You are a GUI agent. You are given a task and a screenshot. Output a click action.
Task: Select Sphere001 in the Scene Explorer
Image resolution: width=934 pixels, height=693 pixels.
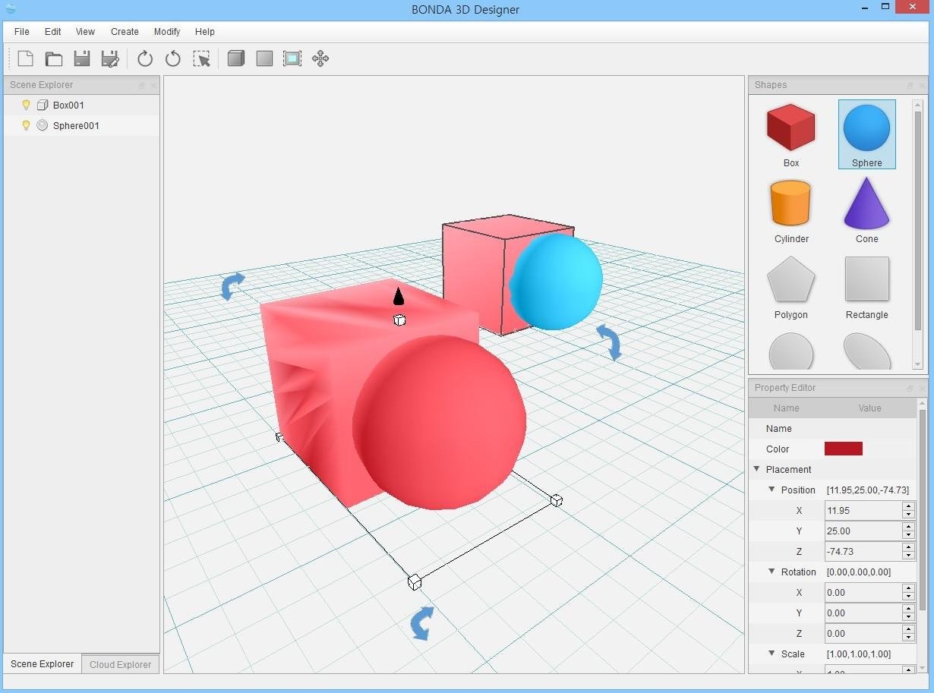(x=76, y=126)
